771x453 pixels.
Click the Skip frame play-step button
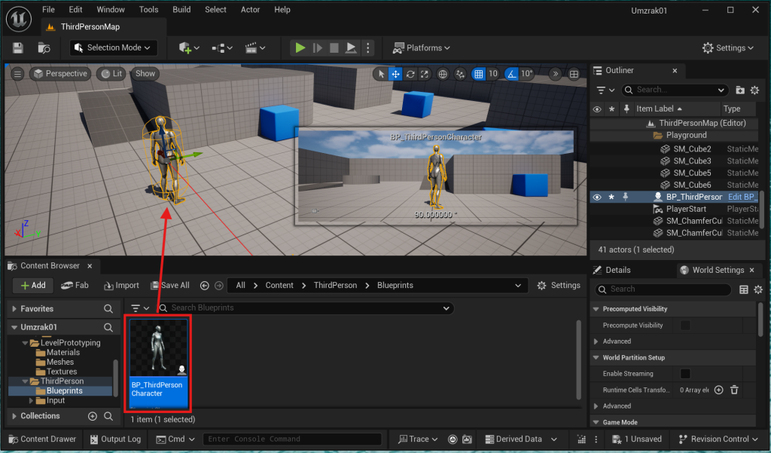pyautogui.click(x=317, y=47)
